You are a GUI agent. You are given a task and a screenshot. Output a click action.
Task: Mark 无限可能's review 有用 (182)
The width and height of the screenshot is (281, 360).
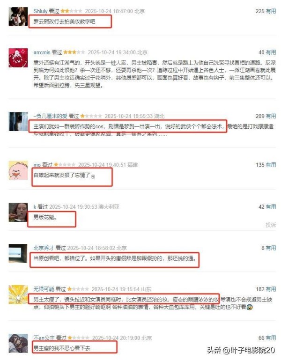pos(271,289)
